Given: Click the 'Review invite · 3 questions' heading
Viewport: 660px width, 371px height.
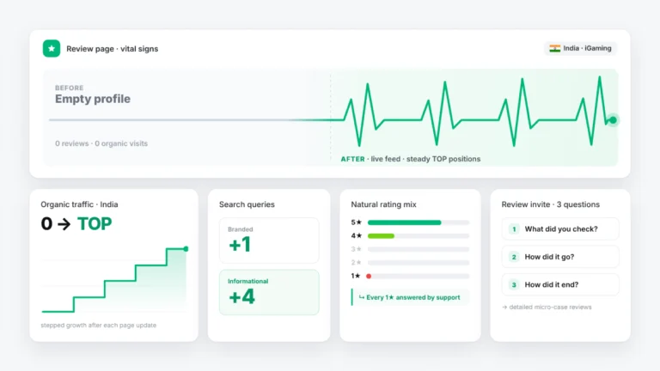Looking at the screenshot, I should pos(551,204).
